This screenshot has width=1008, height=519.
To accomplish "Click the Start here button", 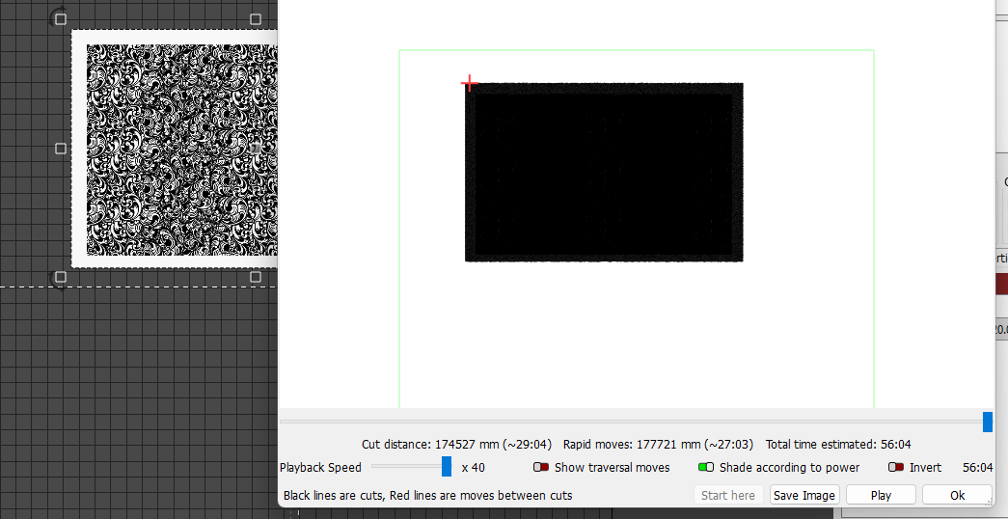I will point(728,495).
